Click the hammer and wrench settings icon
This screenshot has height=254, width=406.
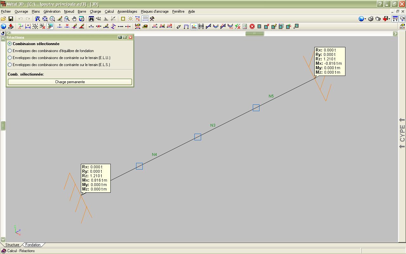pos(152,19)
